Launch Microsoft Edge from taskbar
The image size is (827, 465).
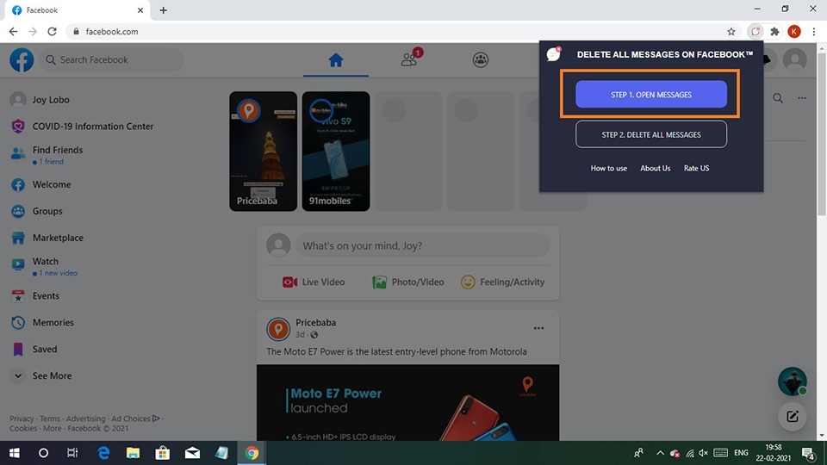click(x=103, y=453)
